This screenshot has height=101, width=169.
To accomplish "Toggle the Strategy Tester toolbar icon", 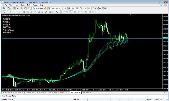I will point(29,8).
